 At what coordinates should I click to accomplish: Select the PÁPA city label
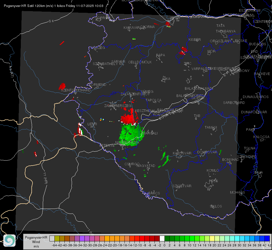161,55
